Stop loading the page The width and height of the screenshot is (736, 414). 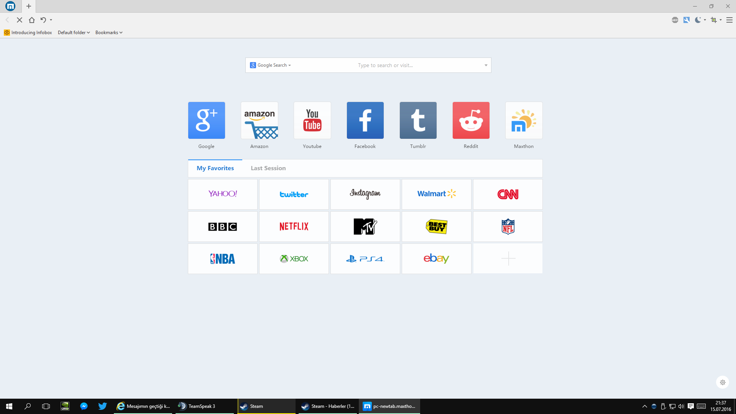(x=20, y=20)
